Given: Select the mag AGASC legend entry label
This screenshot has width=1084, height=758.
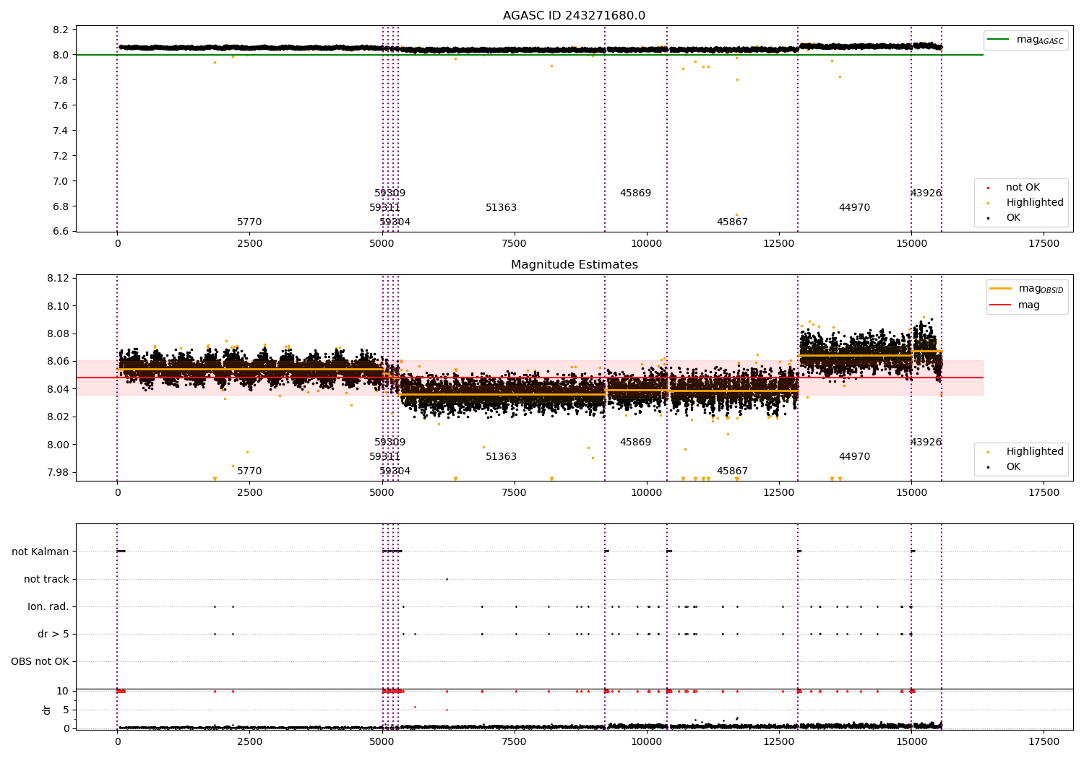Looking at the screenshot, I should coord(1040,40).
